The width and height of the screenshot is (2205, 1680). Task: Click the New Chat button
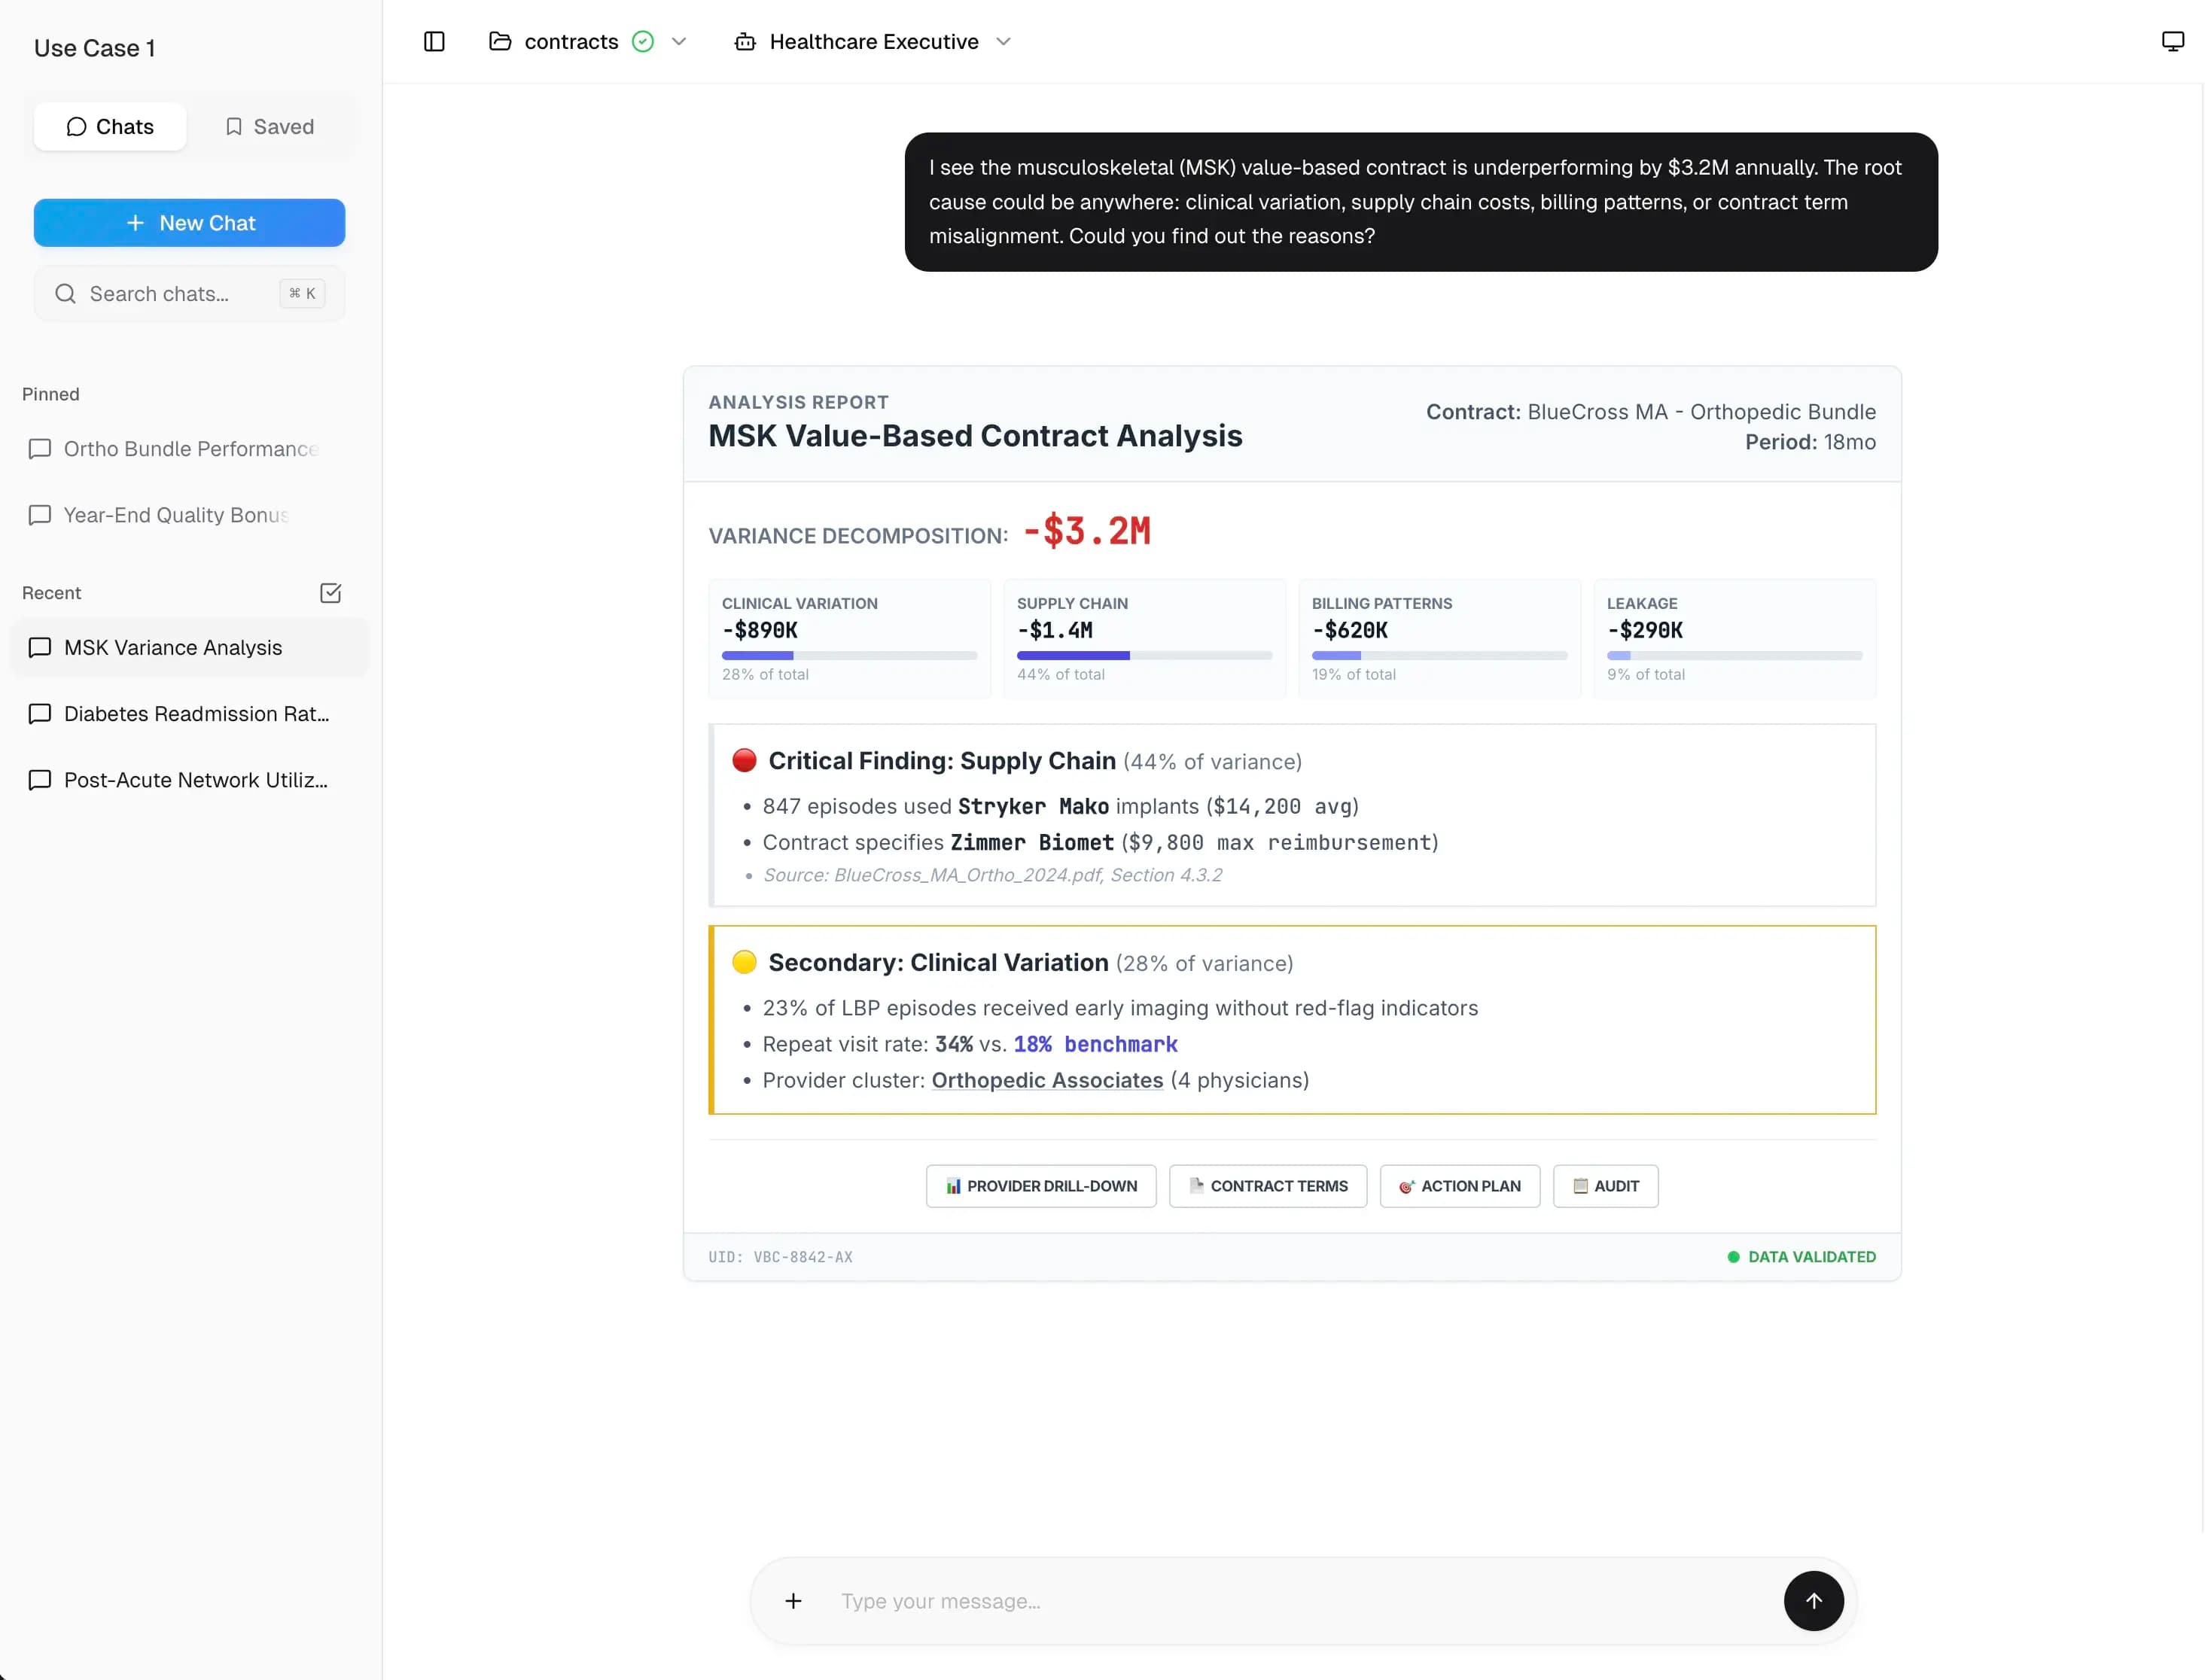(x=189, y=222)
